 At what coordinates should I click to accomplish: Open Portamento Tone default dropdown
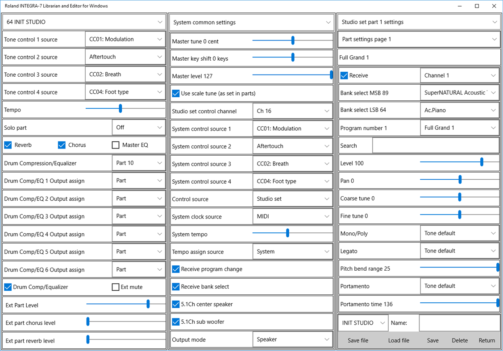coord(460,286)
